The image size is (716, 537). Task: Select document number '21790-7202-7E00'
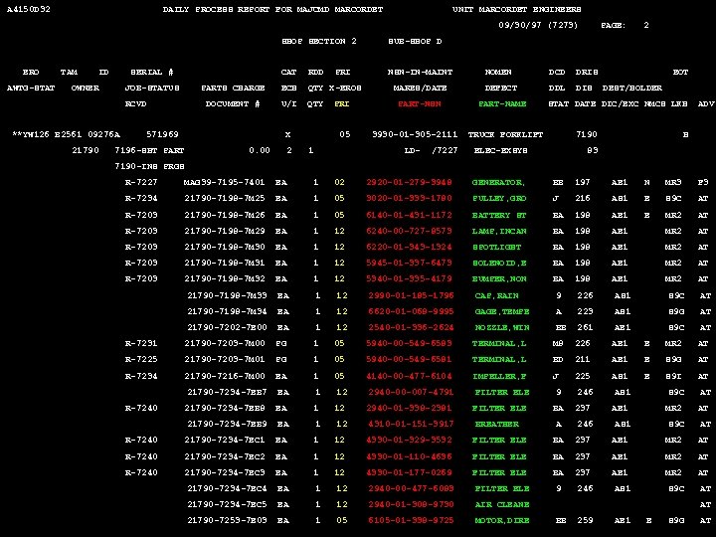pos(227,327)
